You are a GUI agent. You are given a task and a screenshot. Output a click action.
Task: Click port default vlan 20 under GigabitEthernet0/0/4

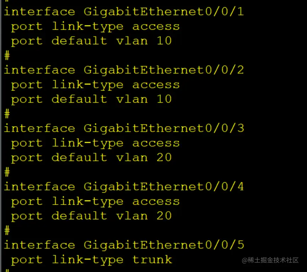point(92,216)
